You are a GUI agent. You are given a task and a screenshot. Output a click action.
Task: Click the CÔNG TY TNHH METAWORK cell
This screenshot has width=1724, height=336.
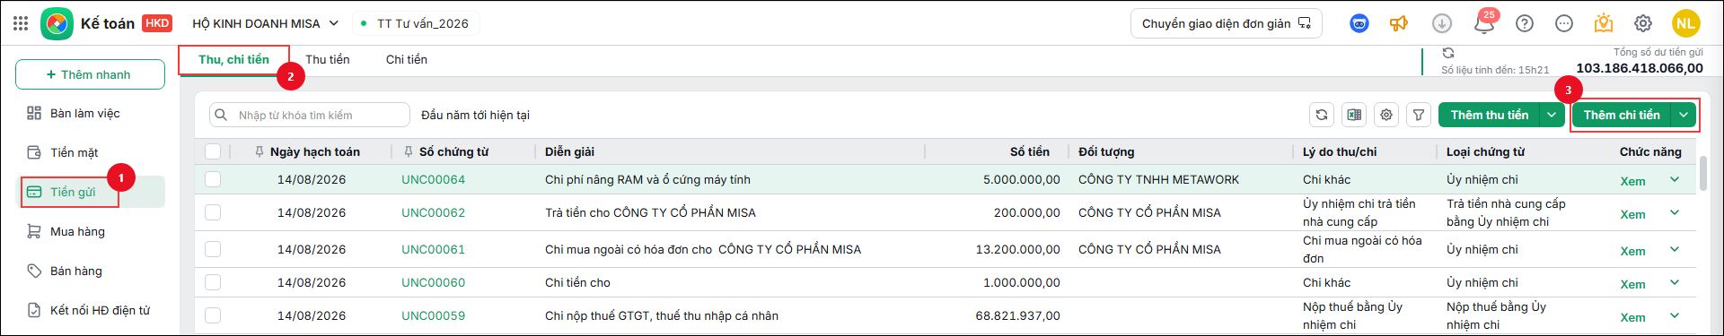pyautogui.click(x=1158, y=179)
